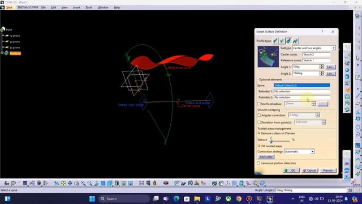Click the Center curve field
Screen dimensions: 362x204
[x=316, y=54]
